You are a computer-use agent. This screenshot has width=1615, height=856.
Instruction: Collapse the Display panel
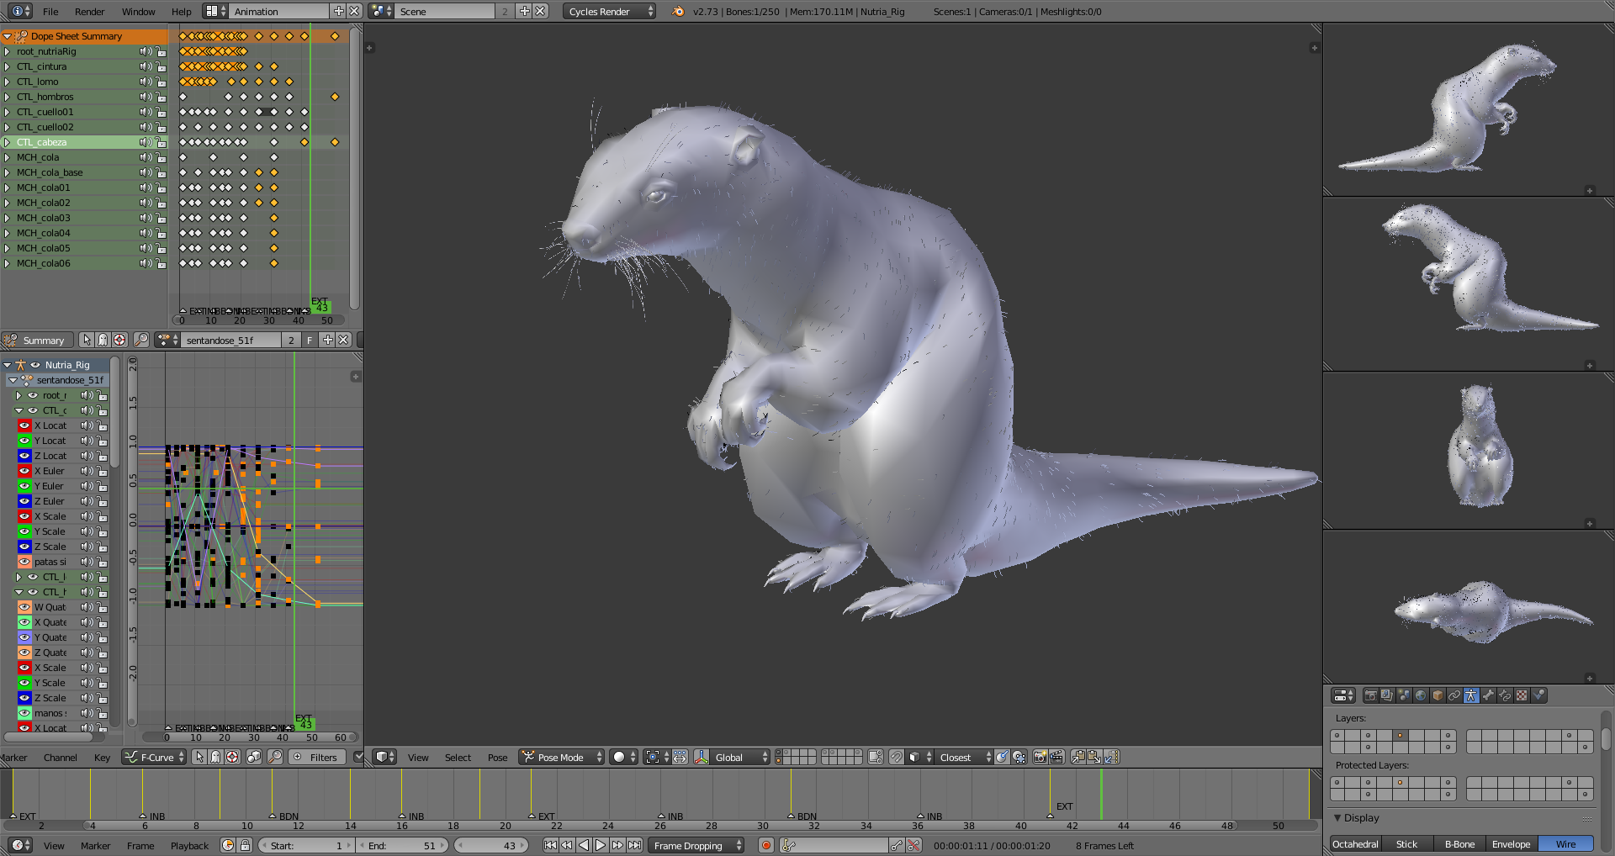[1338, 817]
